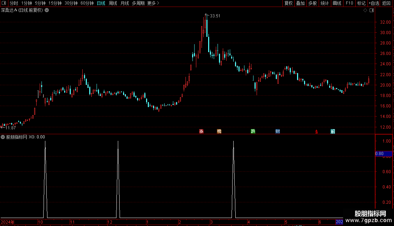The image size is (394, 226).
Task: Click the 叠加 overlay button
Action: (301, 3)
